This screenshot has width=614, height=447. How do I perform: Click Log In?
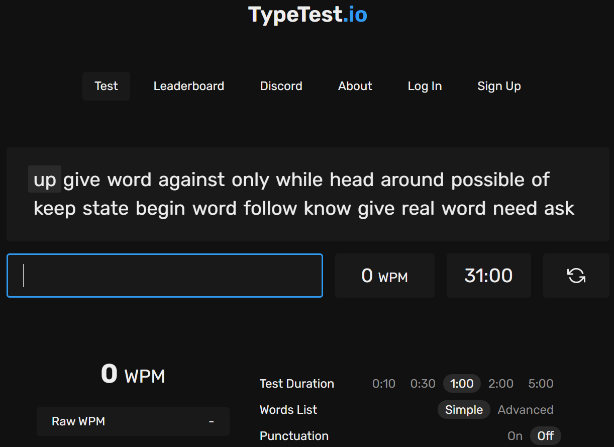tap(425, 86)
